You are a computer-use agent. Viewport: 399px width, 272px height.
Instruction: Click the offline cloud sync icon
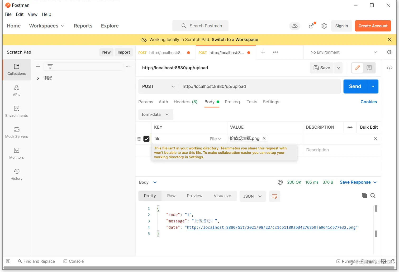tap(295, 26)
